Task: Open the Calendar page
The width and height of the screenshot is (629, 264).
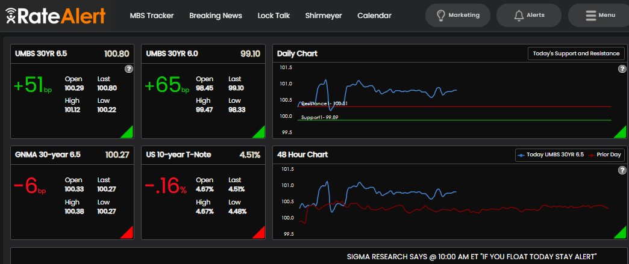Action: [x=374, y=16]
